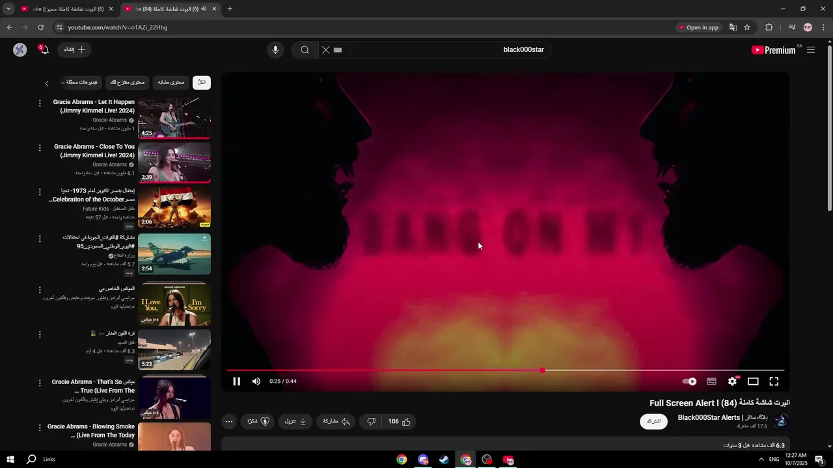Open Close To You video title
The height and width of the screenshot is (468, 833).
point(94,151)
